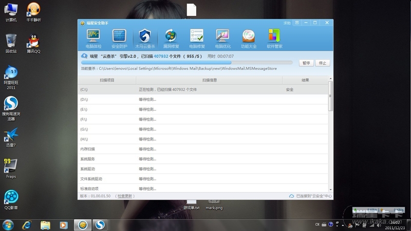Image resolution: width=411 pixels, height=231 pixels.
Task: Pause the scan with the 暂停 button
Action: click(306, 63)
